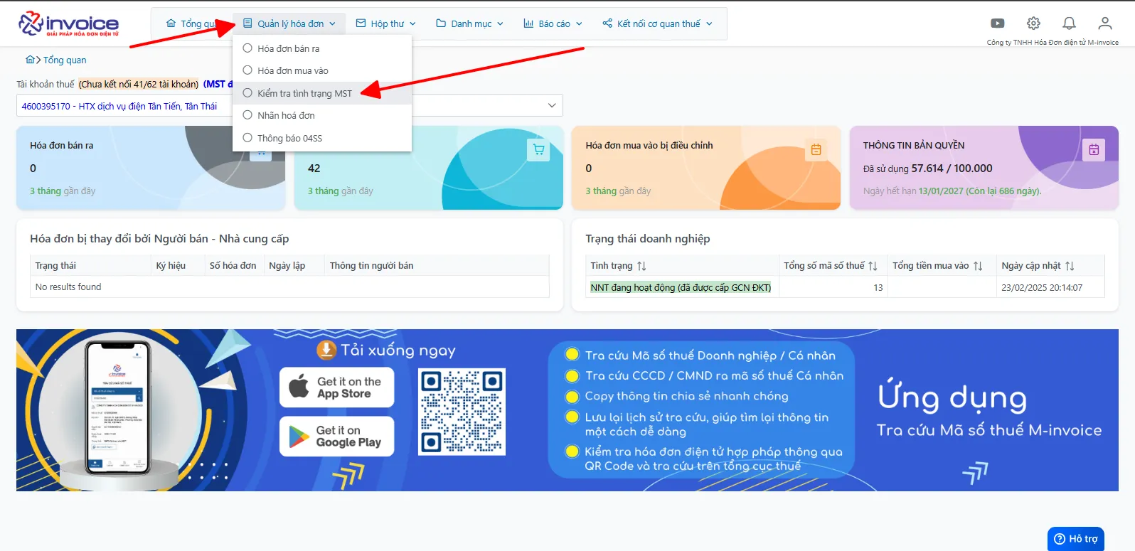Click the QR code image in banner
Screen dimensions: 1135x551
pyautogui.click(x=462, y=412)
